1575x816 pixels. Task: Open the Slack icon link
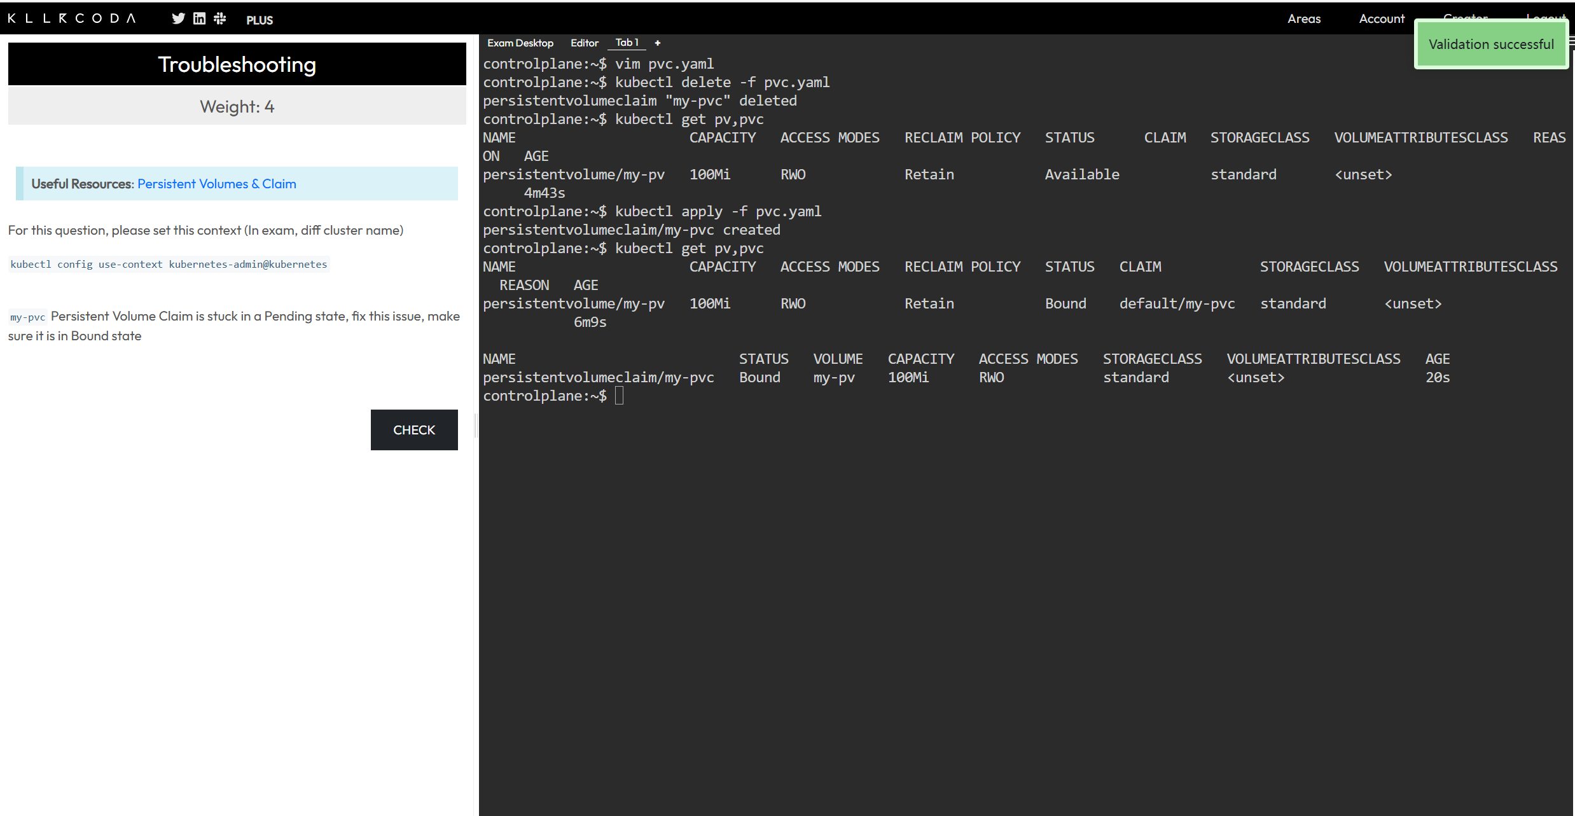[220, 18]
